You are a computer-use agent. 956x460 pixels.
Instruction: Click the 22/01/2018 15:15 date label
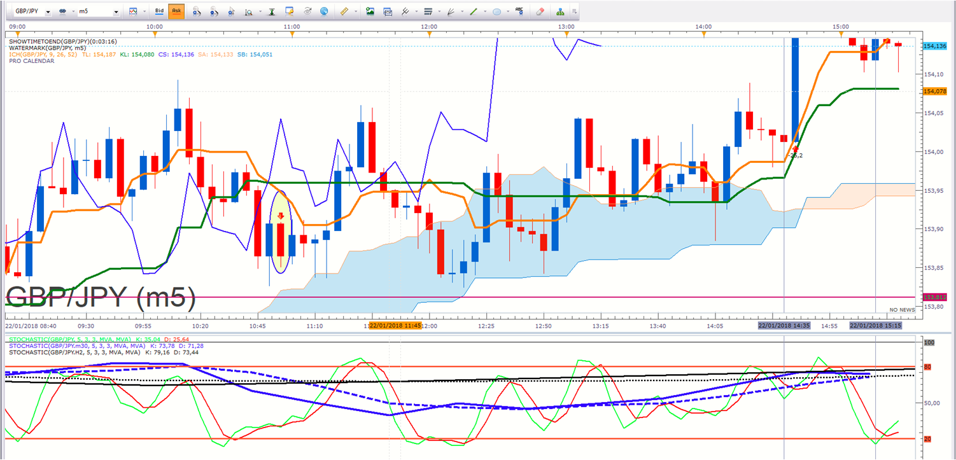click(876, 325)
